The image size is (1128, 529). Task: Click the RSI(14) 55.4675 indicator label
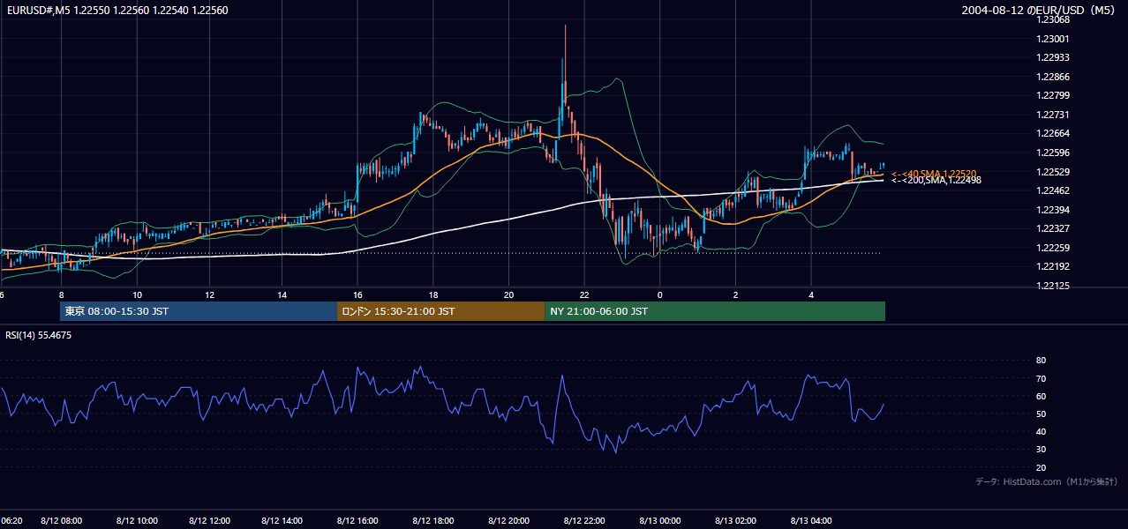[39, 335]
